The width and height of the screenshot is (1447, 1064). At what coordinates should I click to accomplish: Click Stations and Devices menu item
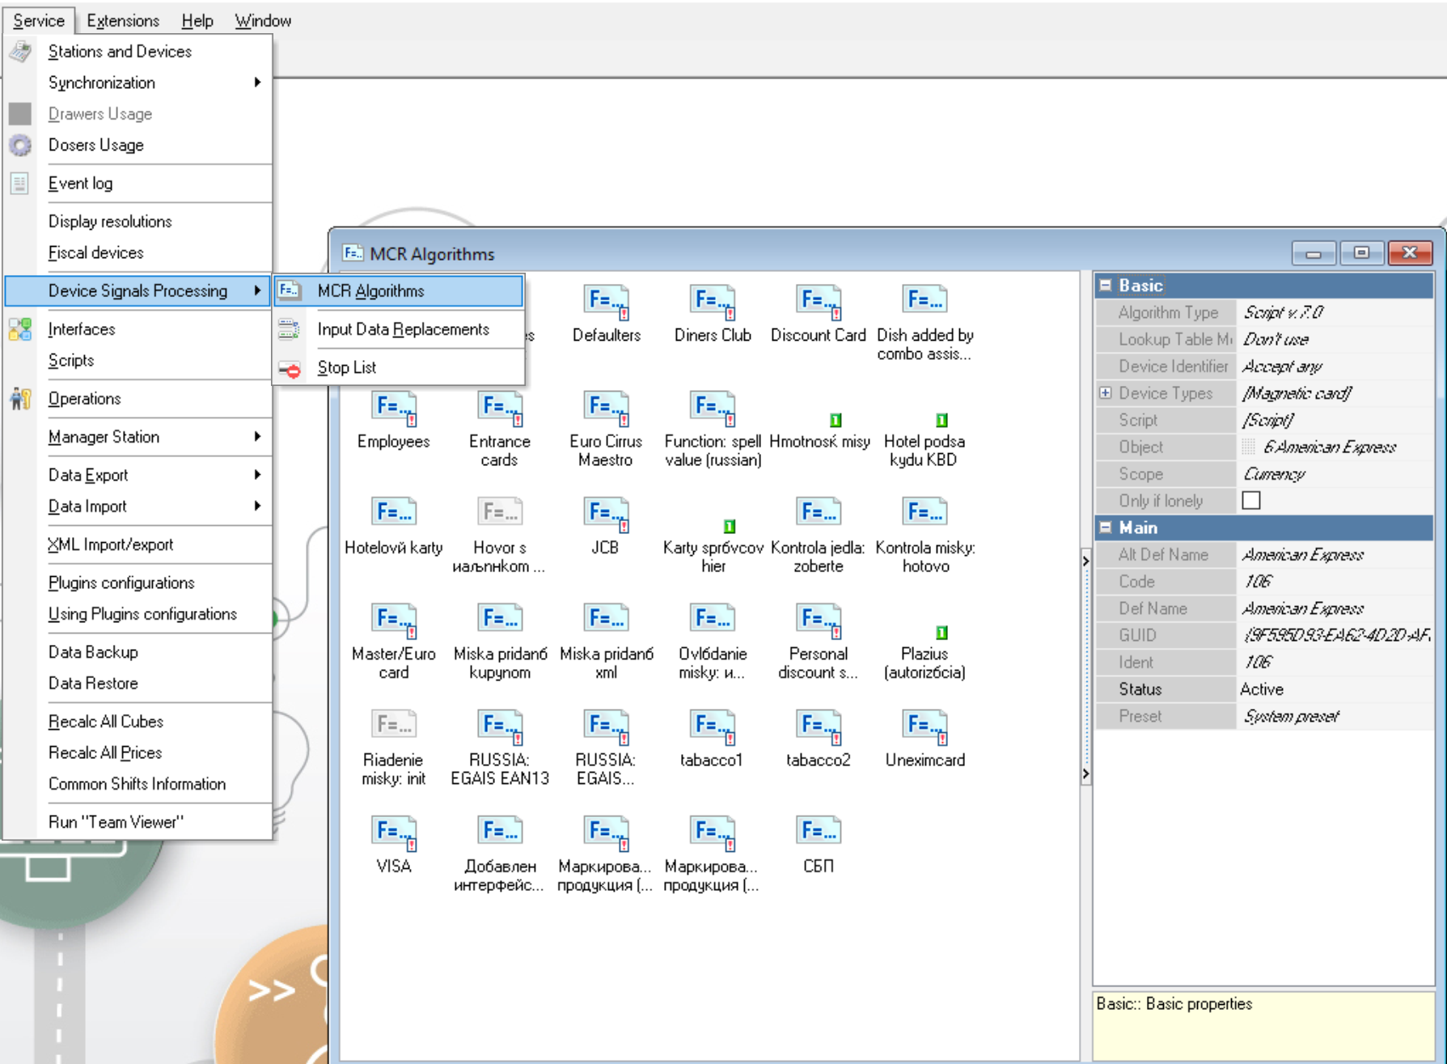(120, 52)
